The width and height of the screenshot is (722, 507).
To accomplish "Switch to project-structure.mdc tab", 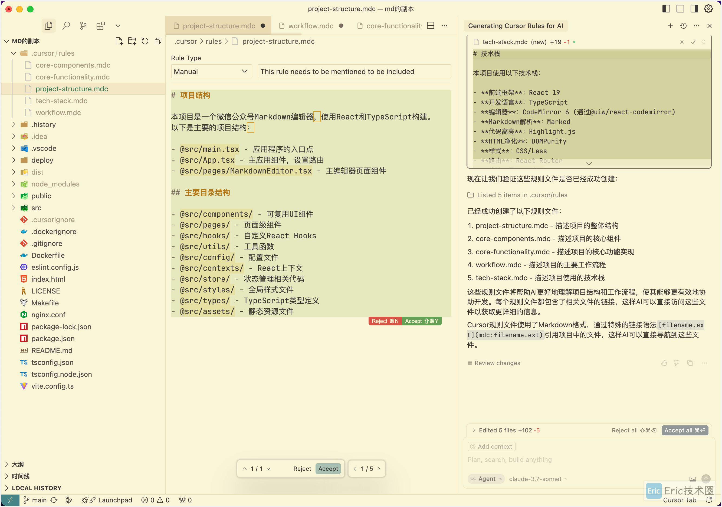I will point(218,26).
